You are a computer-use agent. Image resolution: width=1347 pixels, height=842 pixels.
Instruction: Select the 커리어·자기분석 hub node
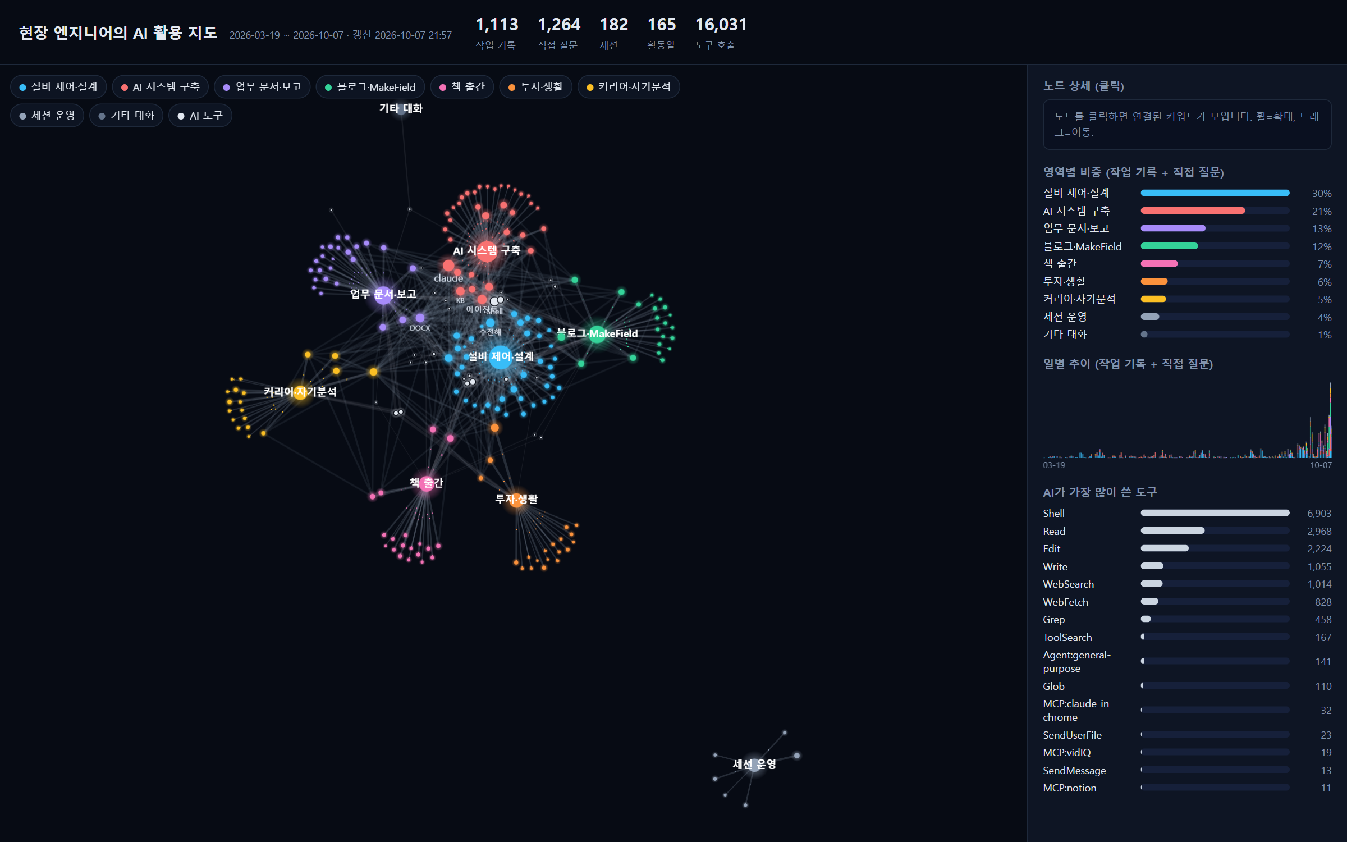300,392
